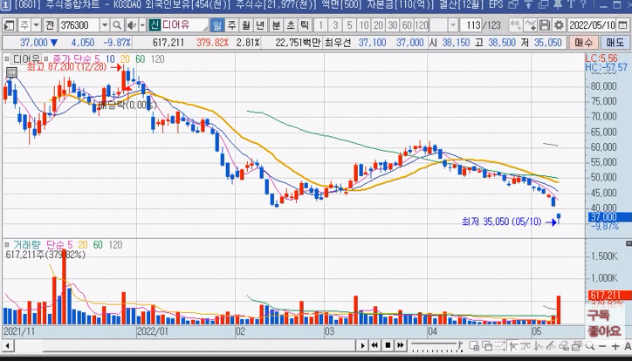Click the add indicator chart icon
632x361 pixels.
click(531, 25)
